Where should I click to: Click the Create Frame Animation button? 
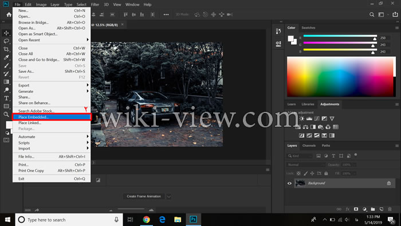point(144,196)
